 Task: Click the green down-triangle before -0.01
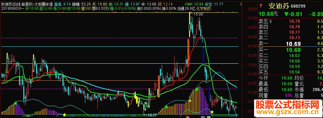click(286, 14)
